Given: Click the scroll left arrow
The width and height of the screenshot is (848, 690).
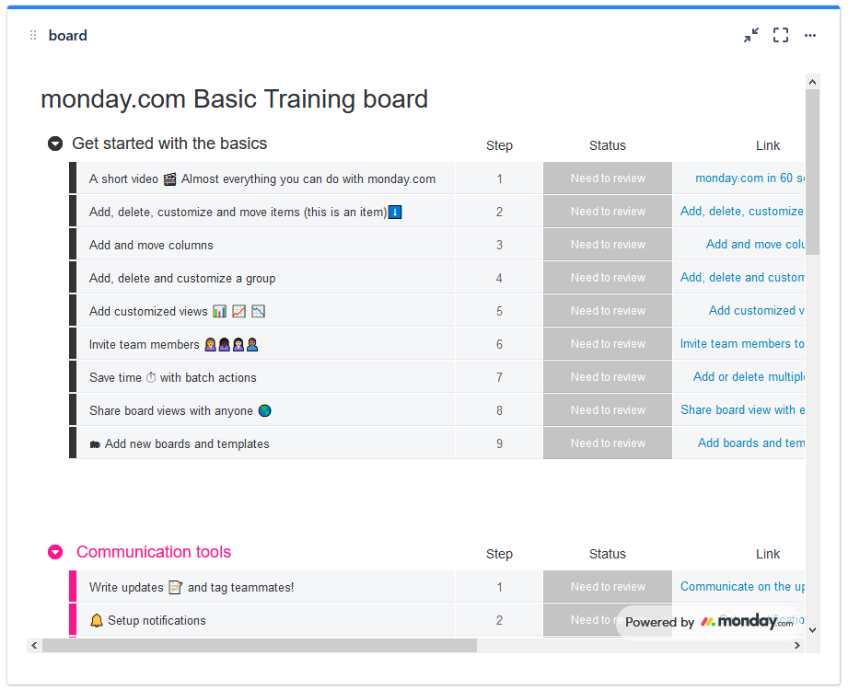Looking at the screenshot, I should (34, 645).
